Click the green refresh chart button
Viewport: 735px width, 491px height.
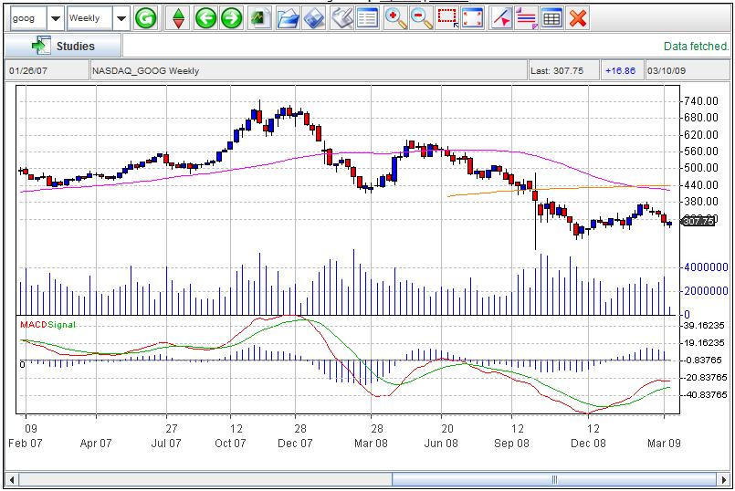[145, 18]
